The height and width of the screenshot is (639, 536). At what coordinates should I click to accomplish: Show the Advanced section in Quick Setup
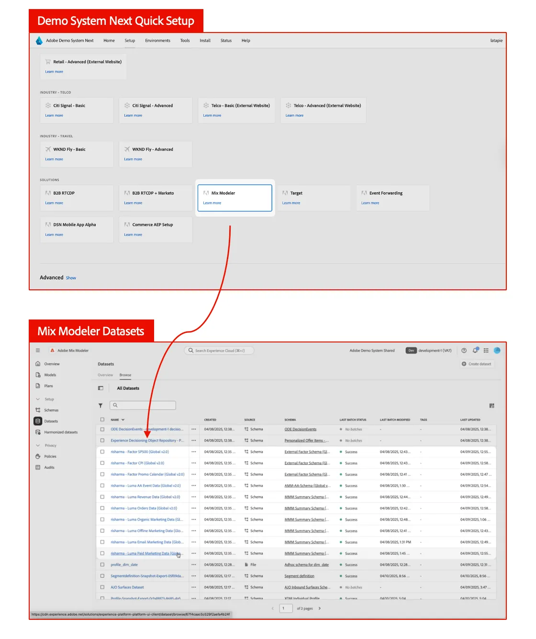pos(71,278)
